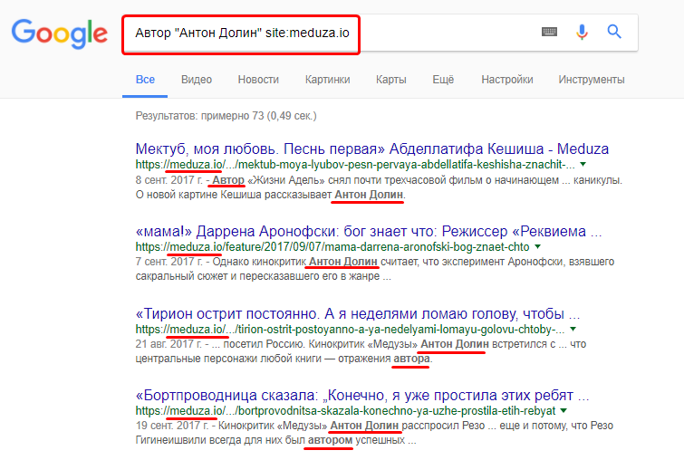Open result "«мама!» Даррена Аронофски"
This screenshot has width=684, height=460.
pyautogui.click(x=369, y=231)
